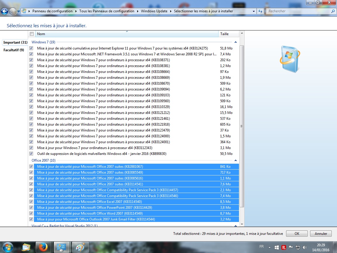Go back using the blue Back arrow
Screen dimensions: 337x253
tap(4, 11)
